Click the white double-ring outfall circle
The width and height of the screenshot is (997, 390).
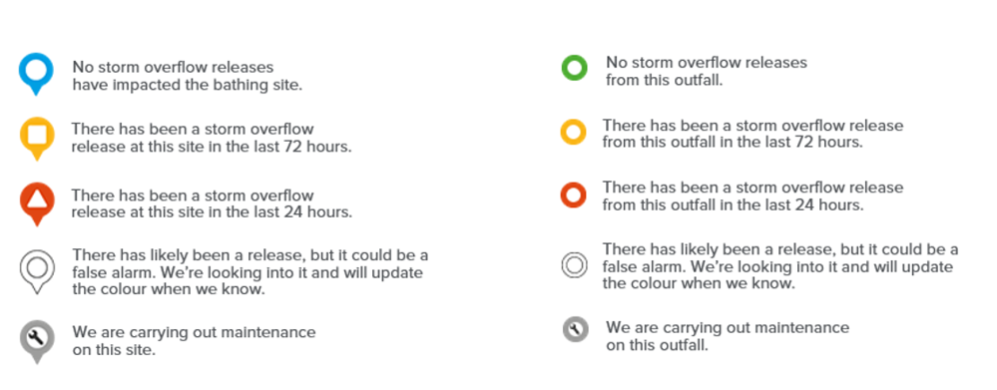pos(574,265)
